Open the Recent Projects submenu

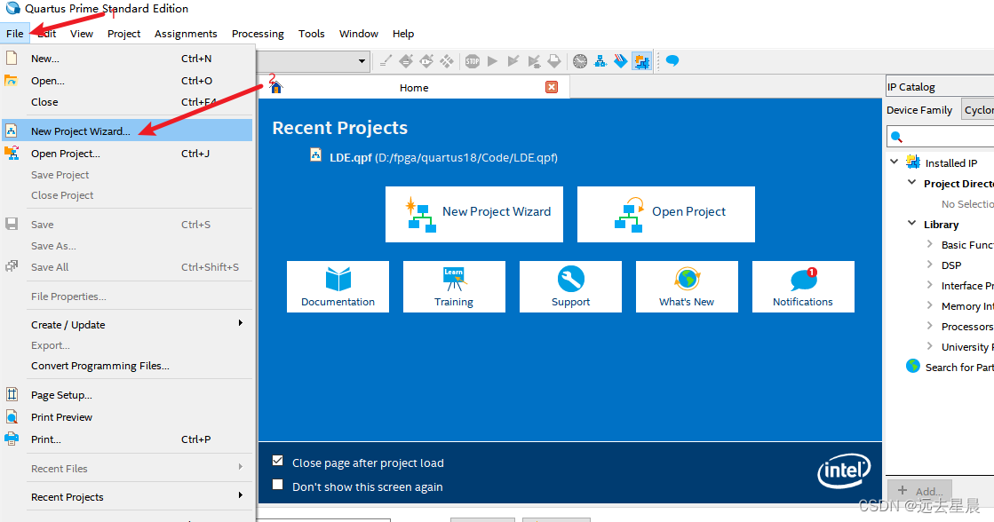point(127,496)
